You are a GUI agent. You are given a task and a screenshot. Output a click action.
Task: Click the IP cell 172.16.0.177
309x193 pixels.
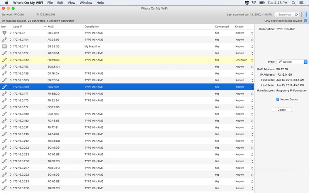click(x=21, y=107)
